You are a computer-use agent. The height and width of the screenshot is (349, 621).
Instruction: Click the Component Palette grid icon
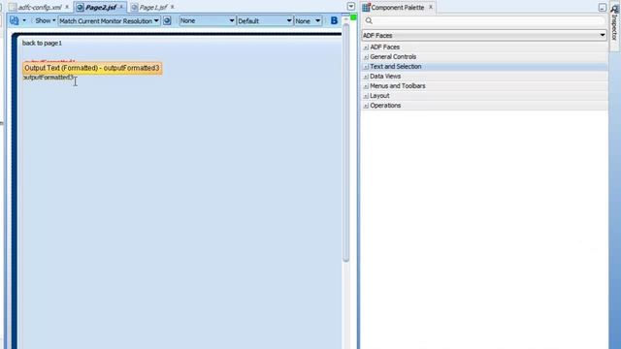(x=366, y=7)
